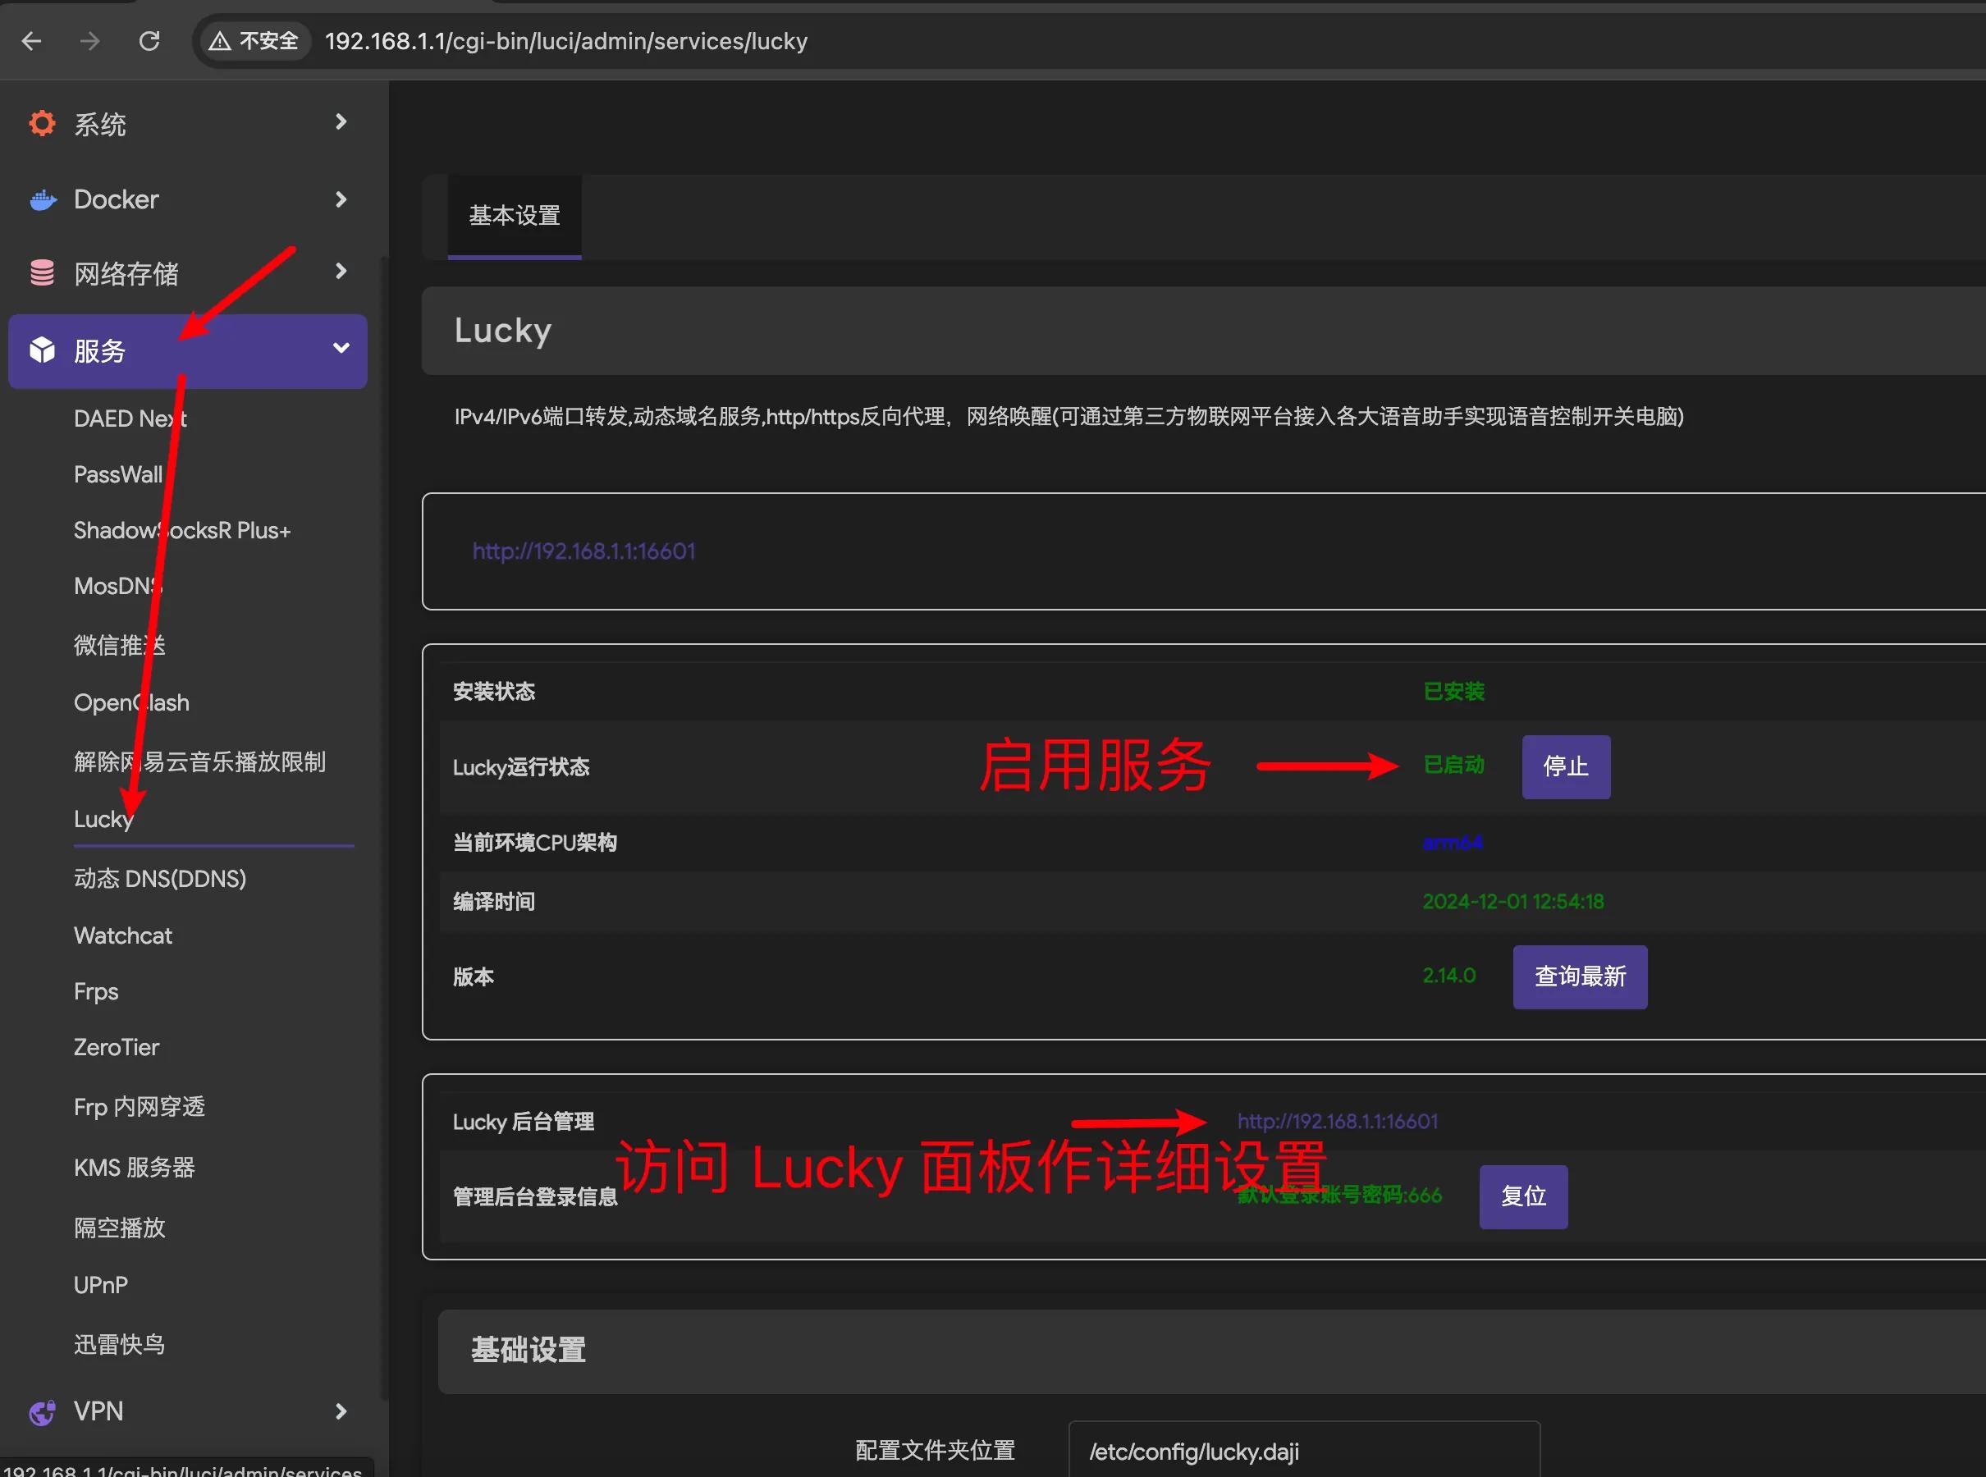The image size is (1986, 1477).
Task: Open the Docker sidebar menu
Action: [188, 199]
